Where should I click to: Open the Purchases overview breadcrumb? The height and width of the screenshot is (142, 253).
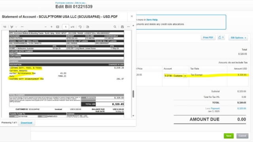click(64, 3)
